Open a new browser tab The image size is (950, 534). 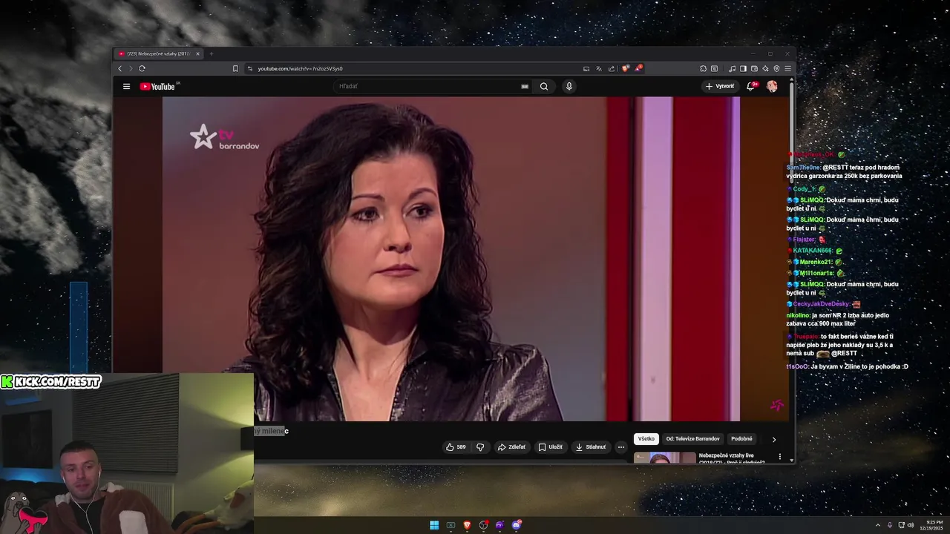(x=211, y=53)
